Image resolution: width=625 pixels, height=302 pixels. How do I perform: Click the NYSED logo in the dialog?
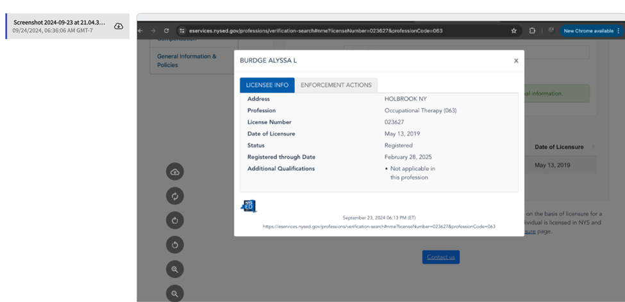click(x=249, y=206)
